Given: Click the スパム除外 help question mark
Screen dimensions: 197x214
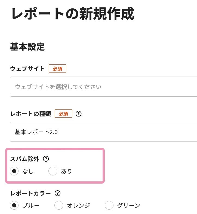Looking at the screenshot, I should click(x=46, y=159).
